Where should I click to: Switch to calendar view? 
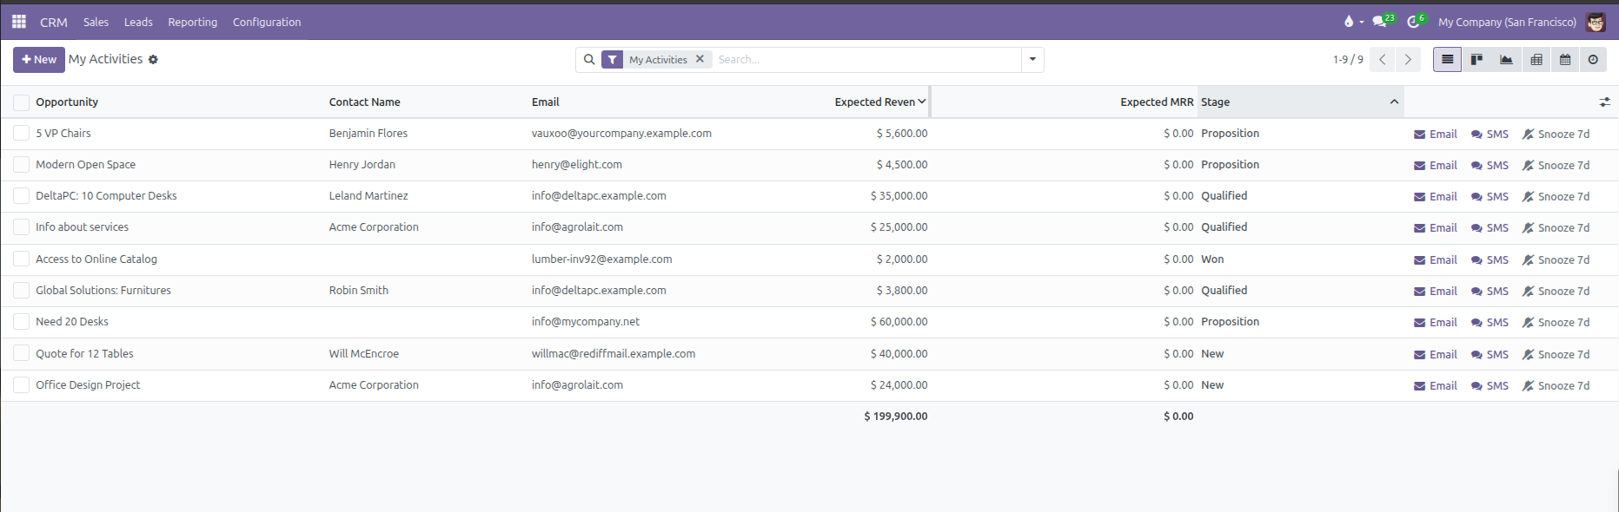point(1565,59)
